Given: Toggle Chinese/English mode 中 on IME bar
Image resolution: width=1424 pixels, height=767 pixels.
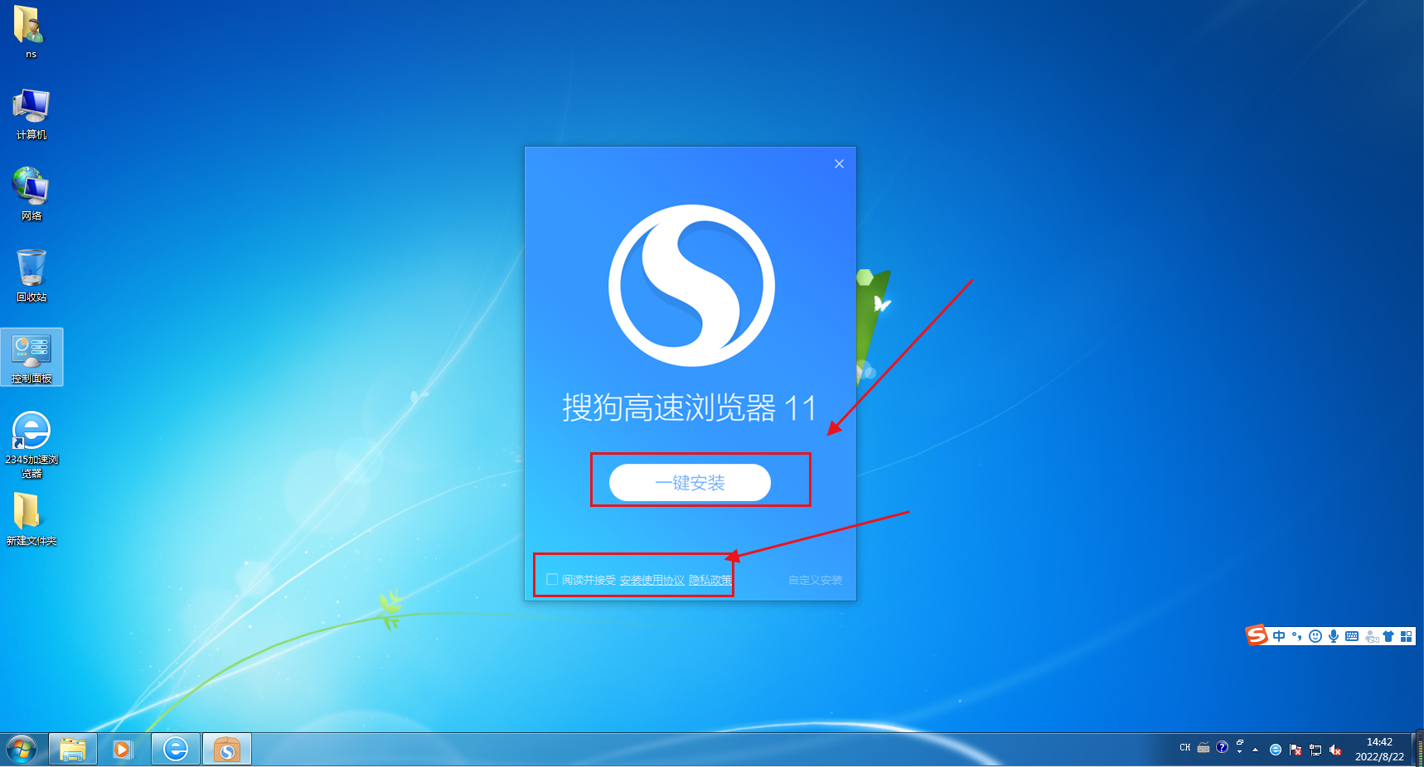Looking at the screenshot, I should click(x=1279, y=636).
